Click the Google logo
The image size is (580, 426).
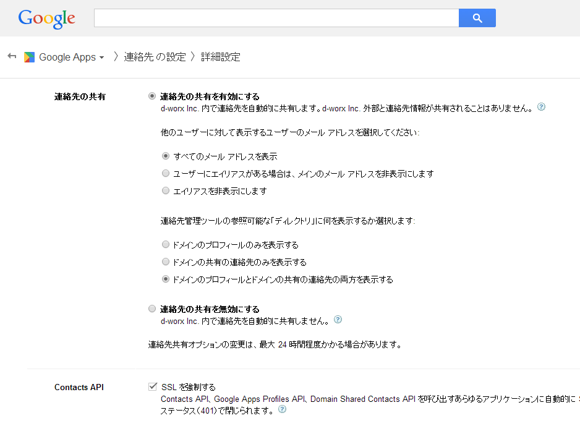point(46,18)
